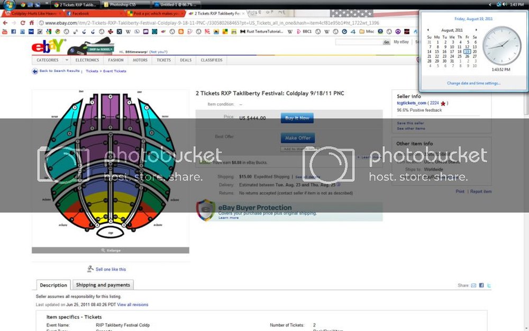Open the BBC1 bookmark
This screenshot has width=529, height=331.
[x=304, y=31]
